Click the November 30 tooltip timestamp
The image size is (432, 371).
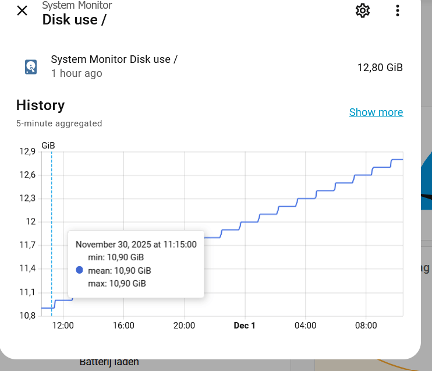tap(136, 245)
